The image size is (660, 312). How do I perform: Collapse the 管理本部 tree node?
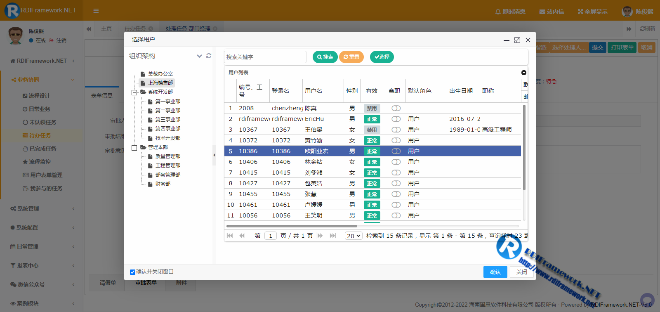(134, 148)
